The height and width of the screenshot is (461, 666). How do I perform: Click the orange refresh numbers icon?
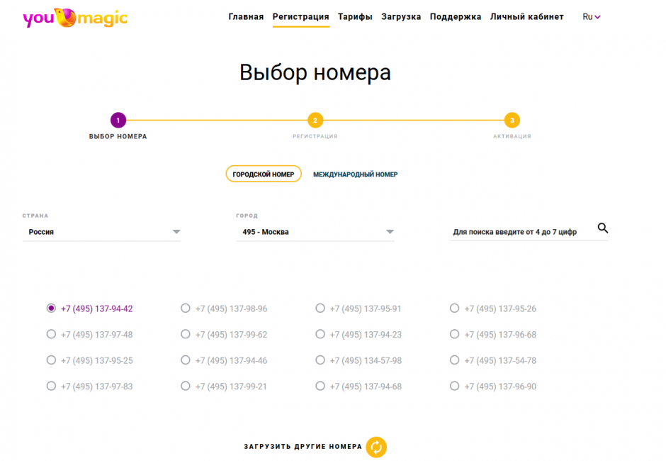376,447
